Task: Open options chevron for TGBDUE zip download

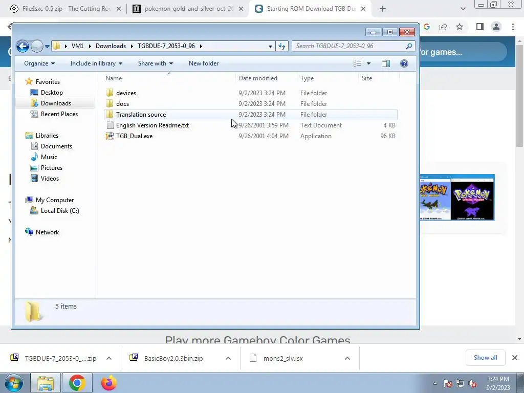Action: [109, 358]
